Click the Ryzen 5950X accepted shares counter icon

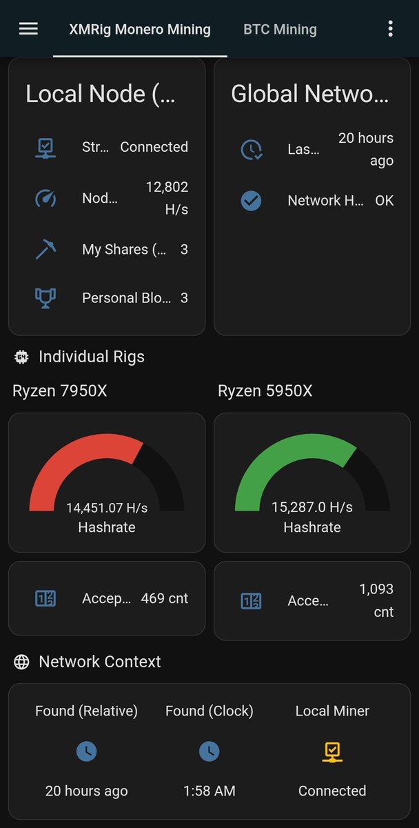click(251, 601)
